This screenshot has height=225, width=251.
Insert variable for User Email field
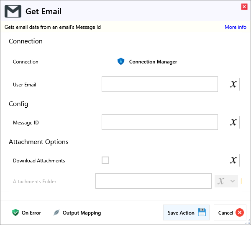coord(233,84)
